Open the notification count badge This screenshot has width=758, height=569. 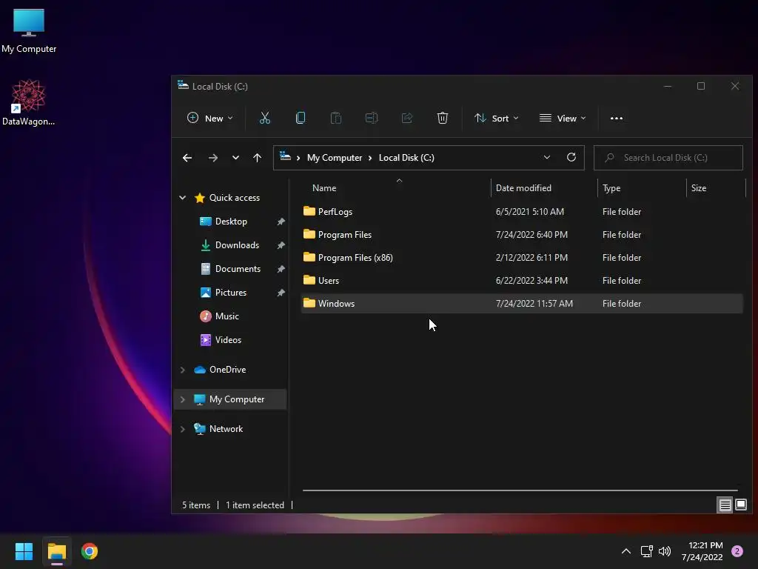tap(737, 551)
